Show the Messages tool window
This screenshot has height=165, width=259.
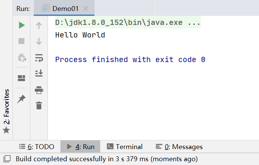click(179, 147)
